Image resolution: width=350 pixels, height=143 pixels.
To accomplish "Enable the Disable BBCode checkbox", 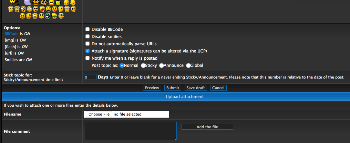I will pos(87,29).
